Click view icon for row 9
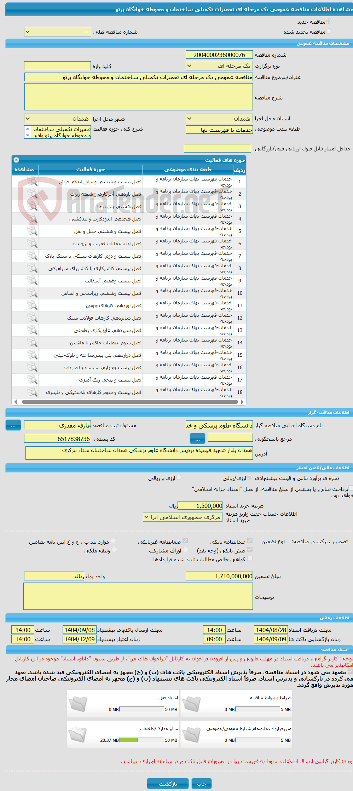The image size is (353, 791). [x=32, y=281]
